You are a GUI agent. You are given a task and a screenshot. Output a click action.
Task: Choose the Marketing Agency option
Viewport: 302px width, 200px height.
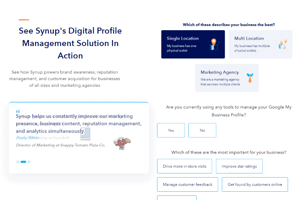(227, 78)
